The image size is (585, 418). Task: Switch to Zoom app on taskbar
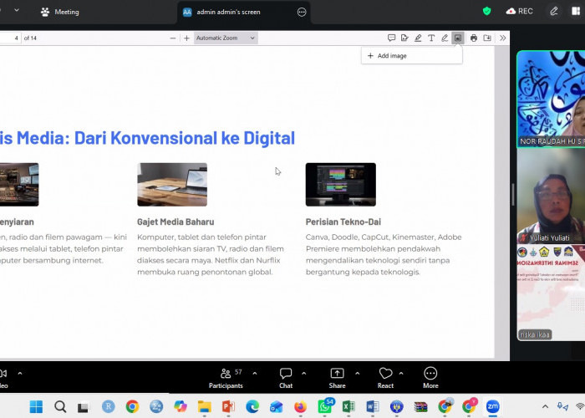pos(492,406)
